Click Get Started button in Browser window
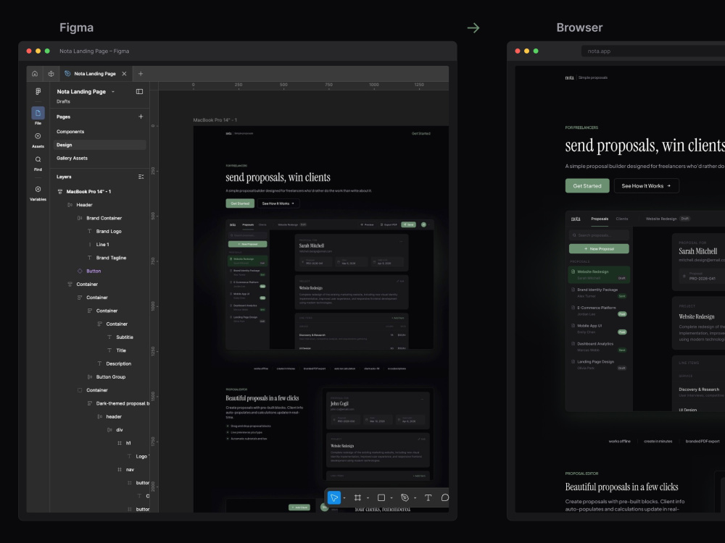725x543 pixels. point(587,185)
